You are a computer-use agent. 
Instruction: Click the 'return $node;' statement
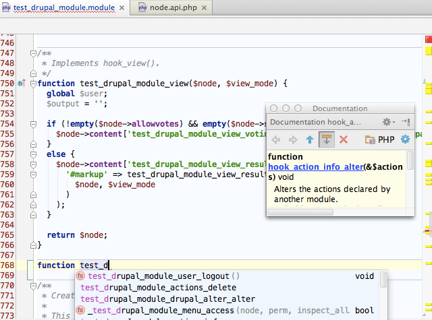point(77,235)
